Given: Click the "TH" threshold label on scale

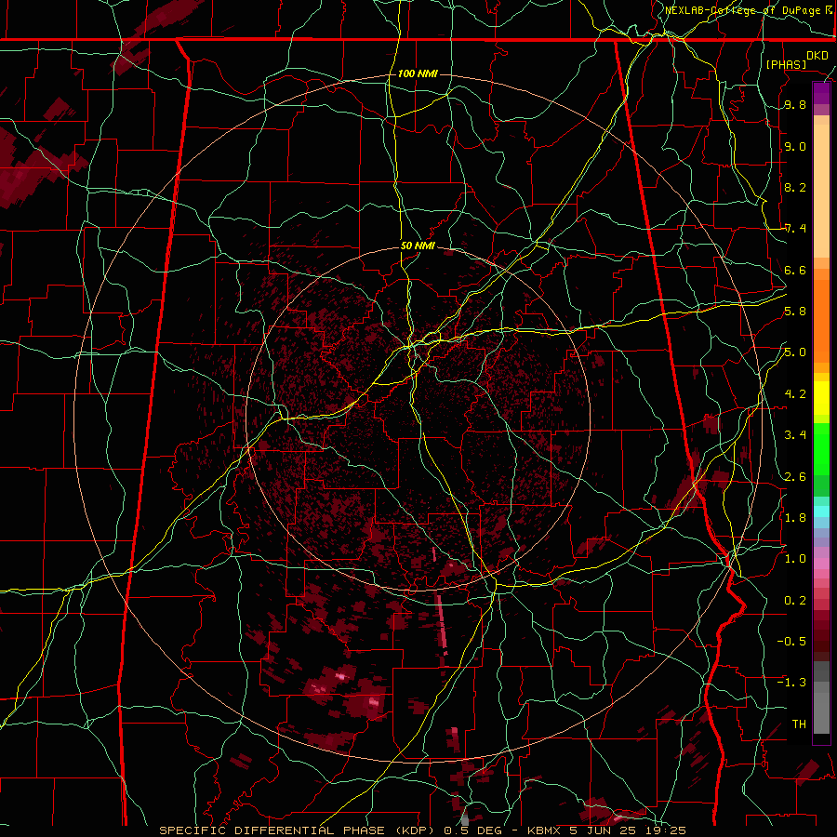Looking at the screenshot, I should pyautogui.click(x=799, y=724).
